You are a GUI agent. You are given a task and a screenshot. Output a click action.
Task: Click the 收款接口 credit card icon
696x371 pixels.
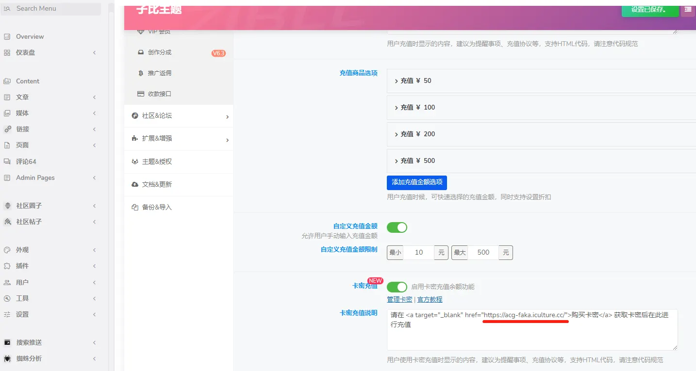click(x=141, y=94)
